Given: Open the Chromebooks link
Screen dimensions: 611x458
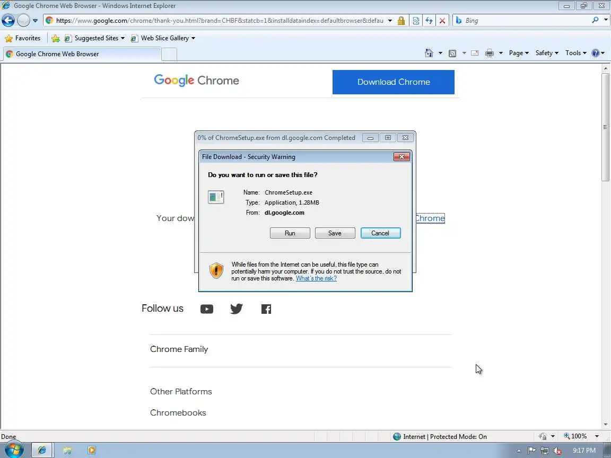Looking at the screenshot, I should (x=178, y=412).
